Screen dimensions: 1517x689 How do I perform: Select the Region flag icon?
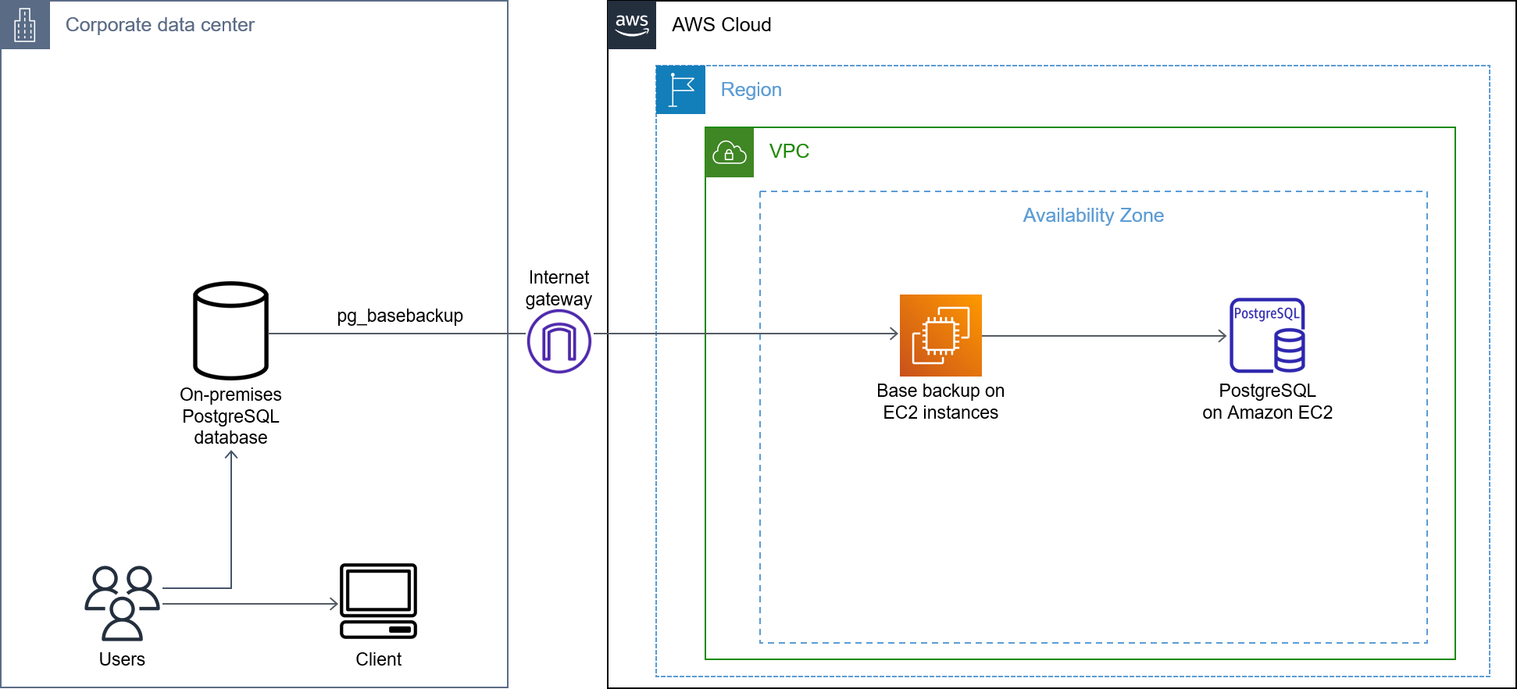pyautogui.click(x=680, y=90)
